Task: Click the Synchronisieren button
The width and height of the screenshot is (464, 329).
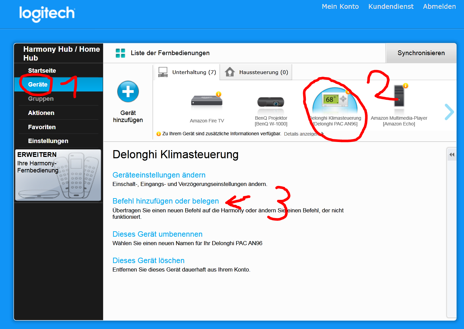Action: click(421, 53)
